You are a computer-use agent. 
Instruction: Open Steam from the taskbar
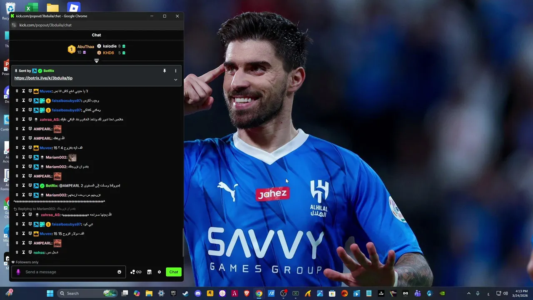click(185, 293)
